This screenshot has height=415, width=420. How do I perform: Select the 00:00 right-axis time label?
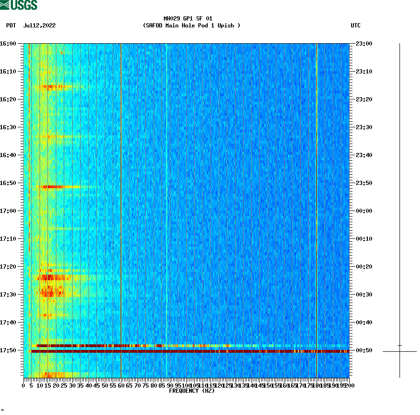[x=363, y=211]
